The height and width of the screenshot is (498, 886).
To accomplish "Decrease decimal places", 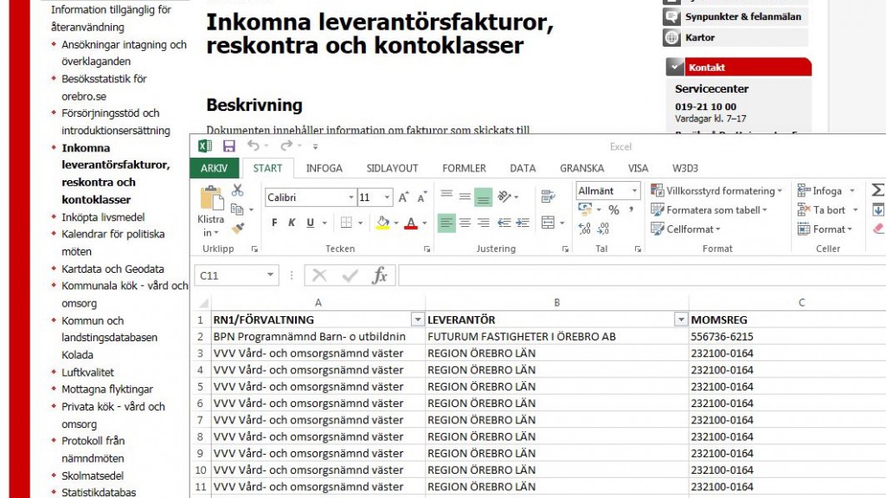I will [604, 228].
